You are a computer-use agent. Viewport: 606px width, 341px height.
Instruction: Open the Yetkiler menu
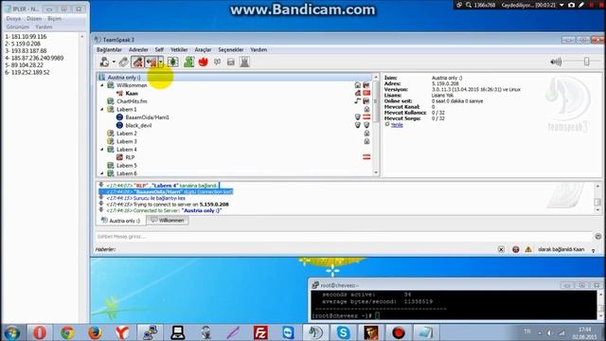[179, 49]
